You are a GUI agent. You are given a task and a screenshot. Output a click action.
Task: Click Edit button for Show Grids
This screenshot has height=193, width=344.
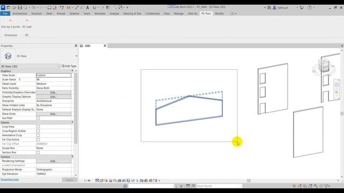tap(54, 114)
